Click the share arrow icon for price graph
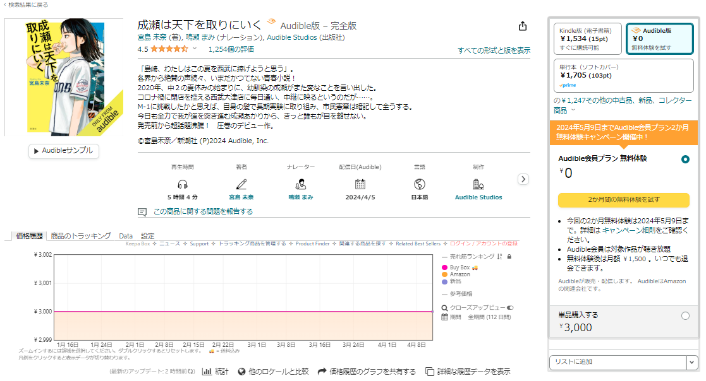Screen dimensions: 706x381 322,372
